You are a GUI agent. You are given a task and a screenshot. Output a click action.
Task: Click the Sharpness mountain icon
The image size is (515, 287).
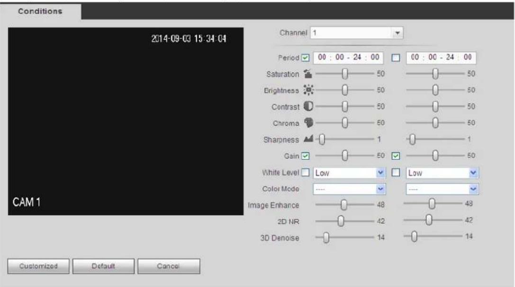[308, 139]
